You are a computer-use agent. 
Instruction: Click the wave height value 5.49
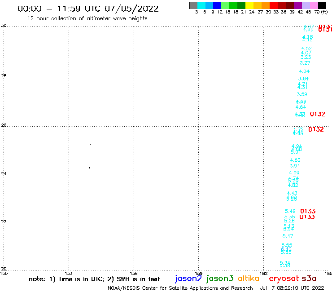coord(290,211)
